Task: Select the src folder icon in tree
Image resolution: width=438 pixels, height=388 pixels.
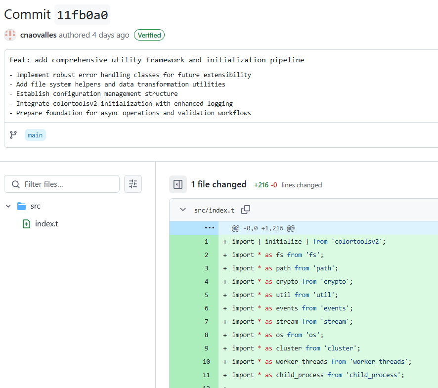Action: pyautogui.click(x=22, y=206)
